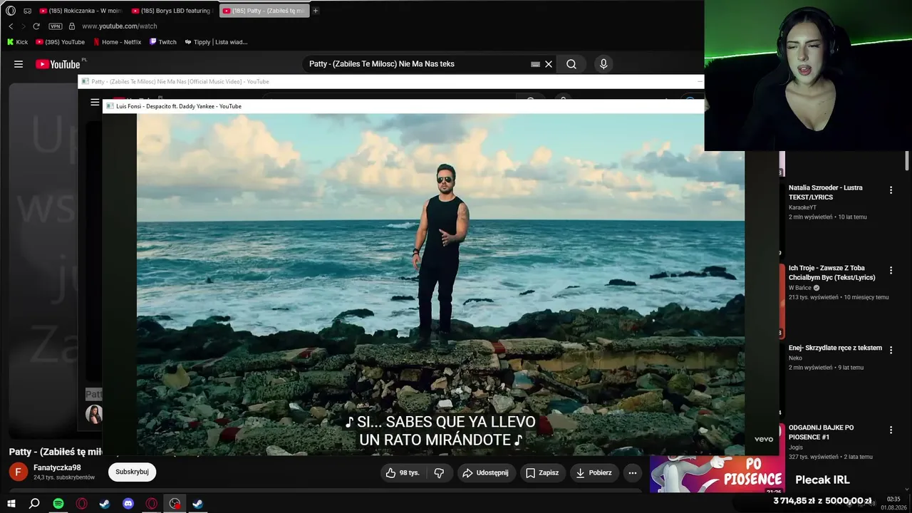
Task: Open Ich Troje - Zawsze Z Toba video
Action: coord(832,273)
